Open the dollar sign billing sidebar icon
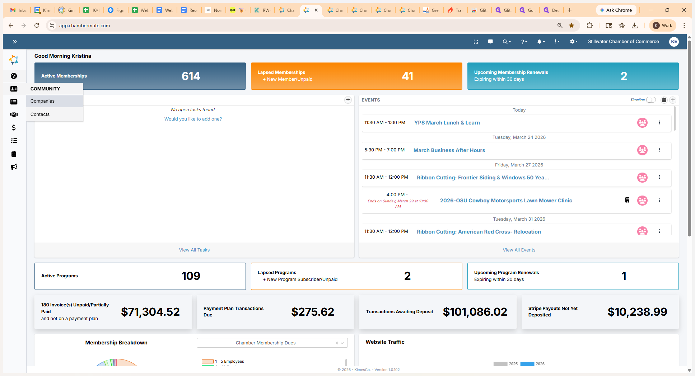The image size is (695, 376). 14,128
